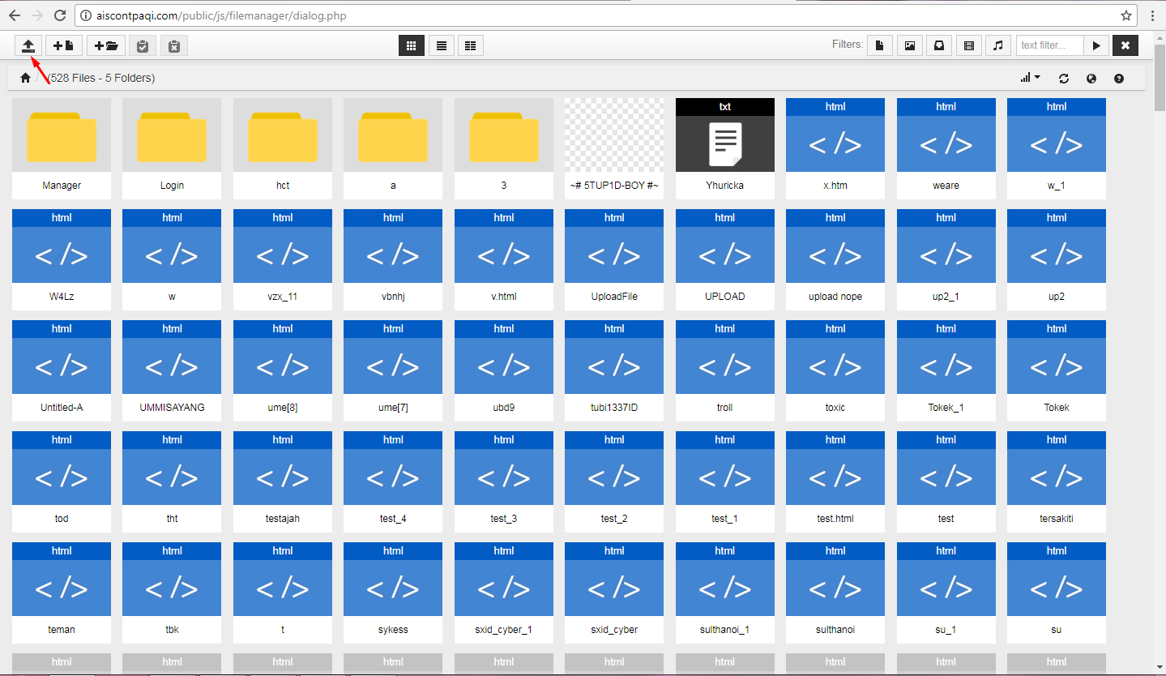The height and width of the screenshot is (676, 1166).
Task: Toggle the video files filter
Action: (968, 45)
